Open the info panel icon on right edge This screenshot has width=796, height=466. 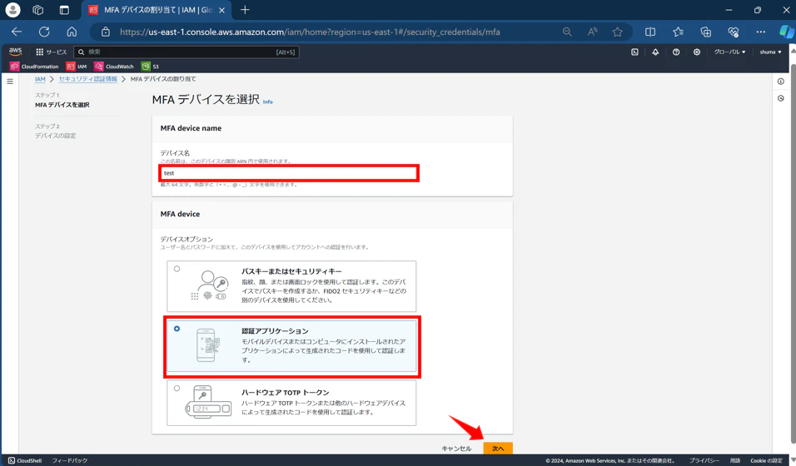(781, 82)
